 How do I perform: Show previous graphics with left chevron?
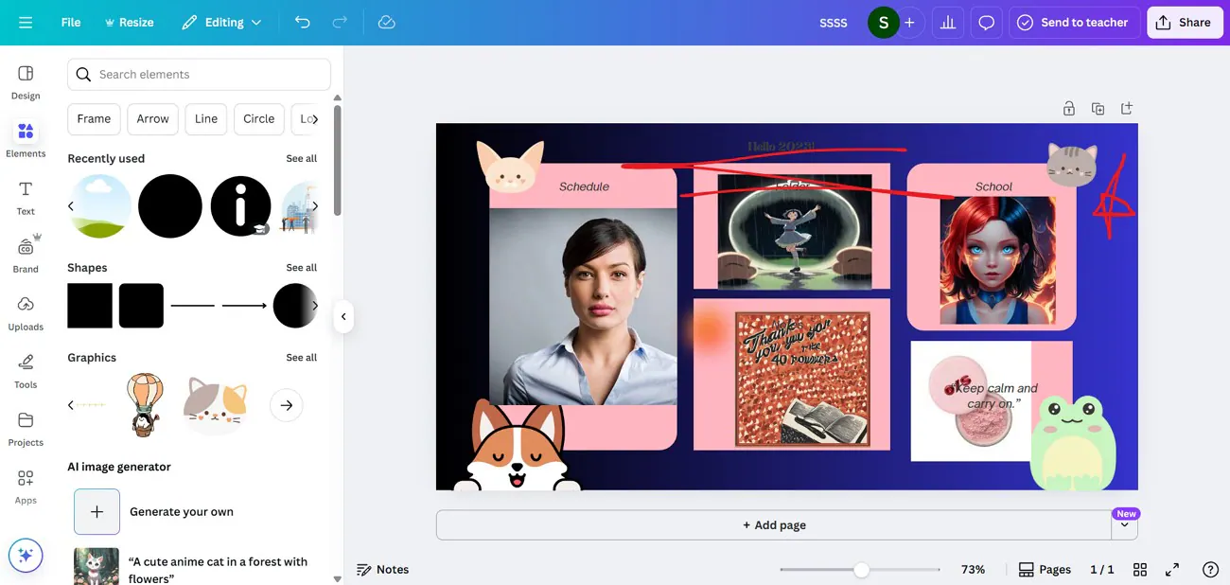(71, 405)
